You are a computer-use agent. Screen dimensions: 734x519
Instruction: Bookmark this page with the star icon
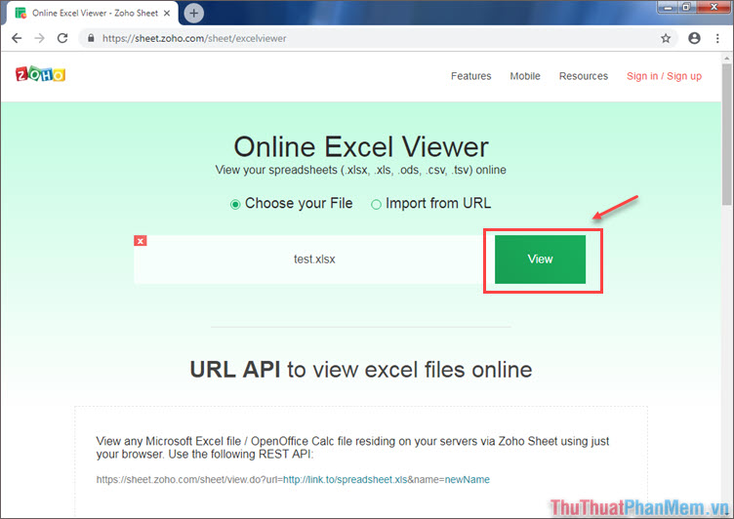pyautogui.click(x=666, y=38)
